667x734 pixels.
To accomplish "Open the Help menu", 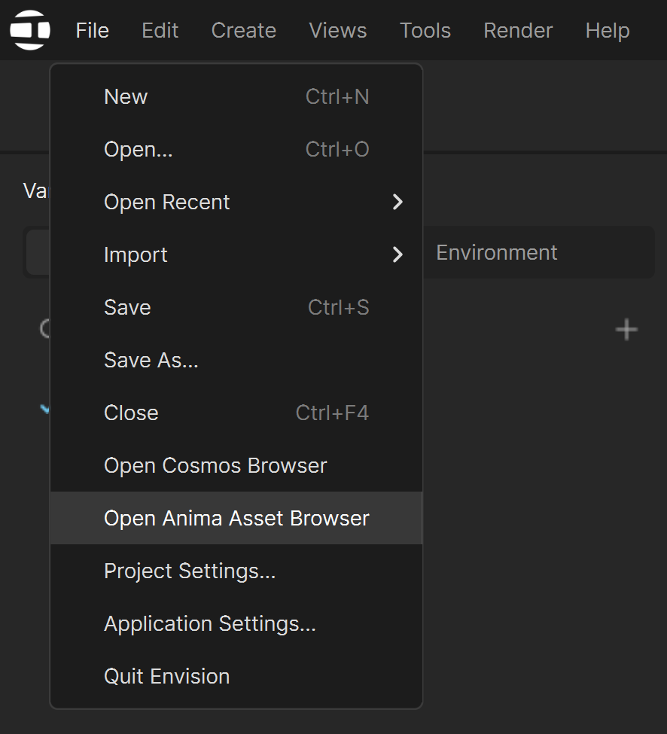I will click(x=607, y=30).
